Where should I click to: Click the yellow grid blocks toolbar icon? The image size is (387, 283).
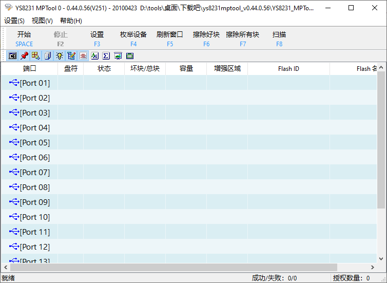36,56
